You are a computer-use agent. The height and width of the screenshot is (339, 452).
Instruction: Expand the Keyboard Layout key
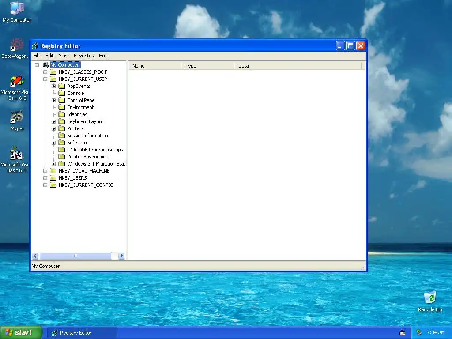click(x=53, y=122)
